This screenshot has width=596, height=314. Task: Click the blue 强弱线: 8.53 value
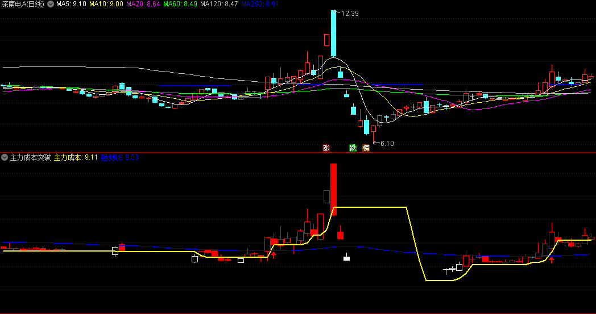coord(120,157)
